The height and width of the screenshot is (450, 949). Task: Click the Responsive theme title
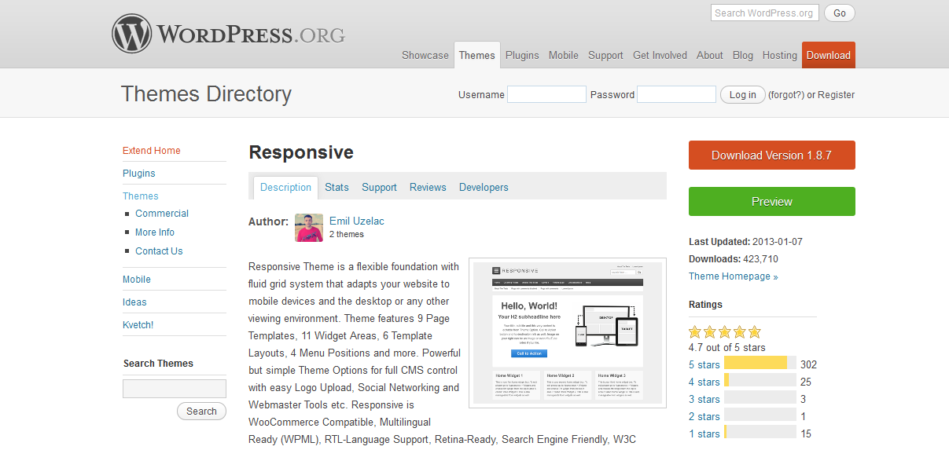[301, 152]
